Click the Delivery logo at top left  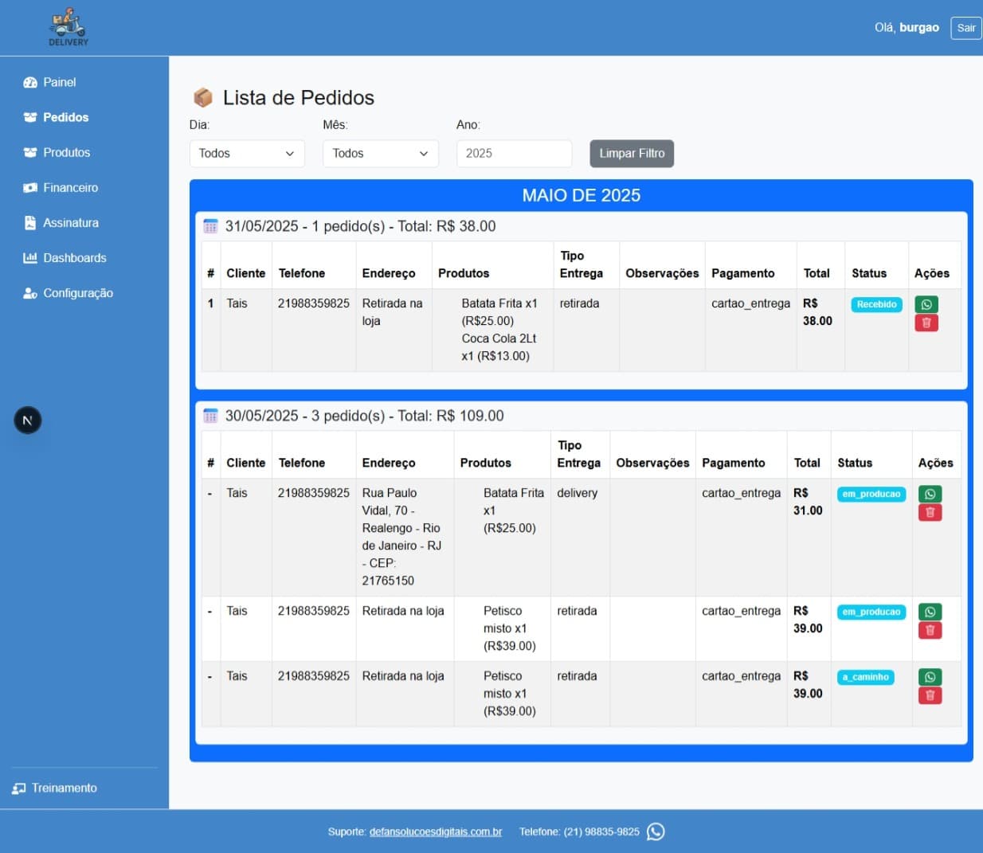pos(69,28)
